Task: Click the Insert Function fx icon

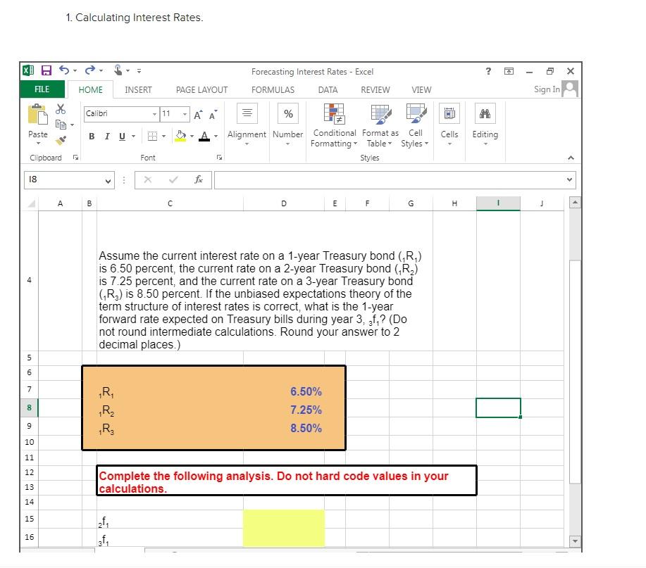Action: tap(199, 179)
